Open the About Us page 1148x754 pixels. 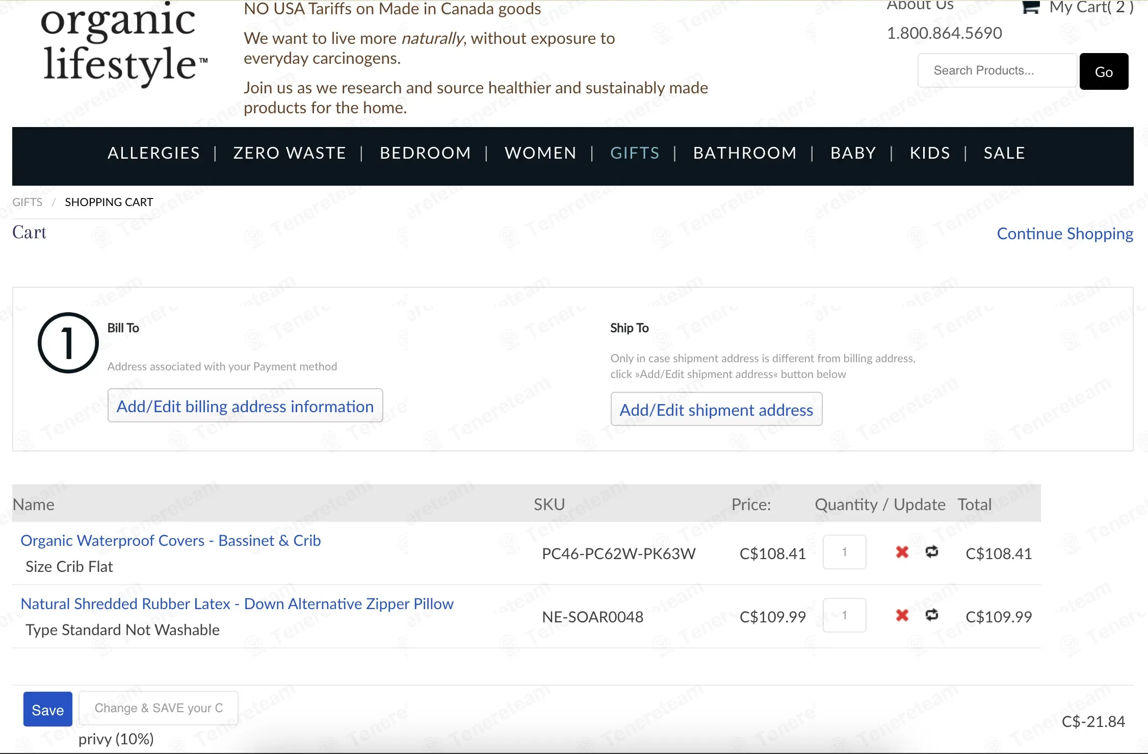coord(920,6)
